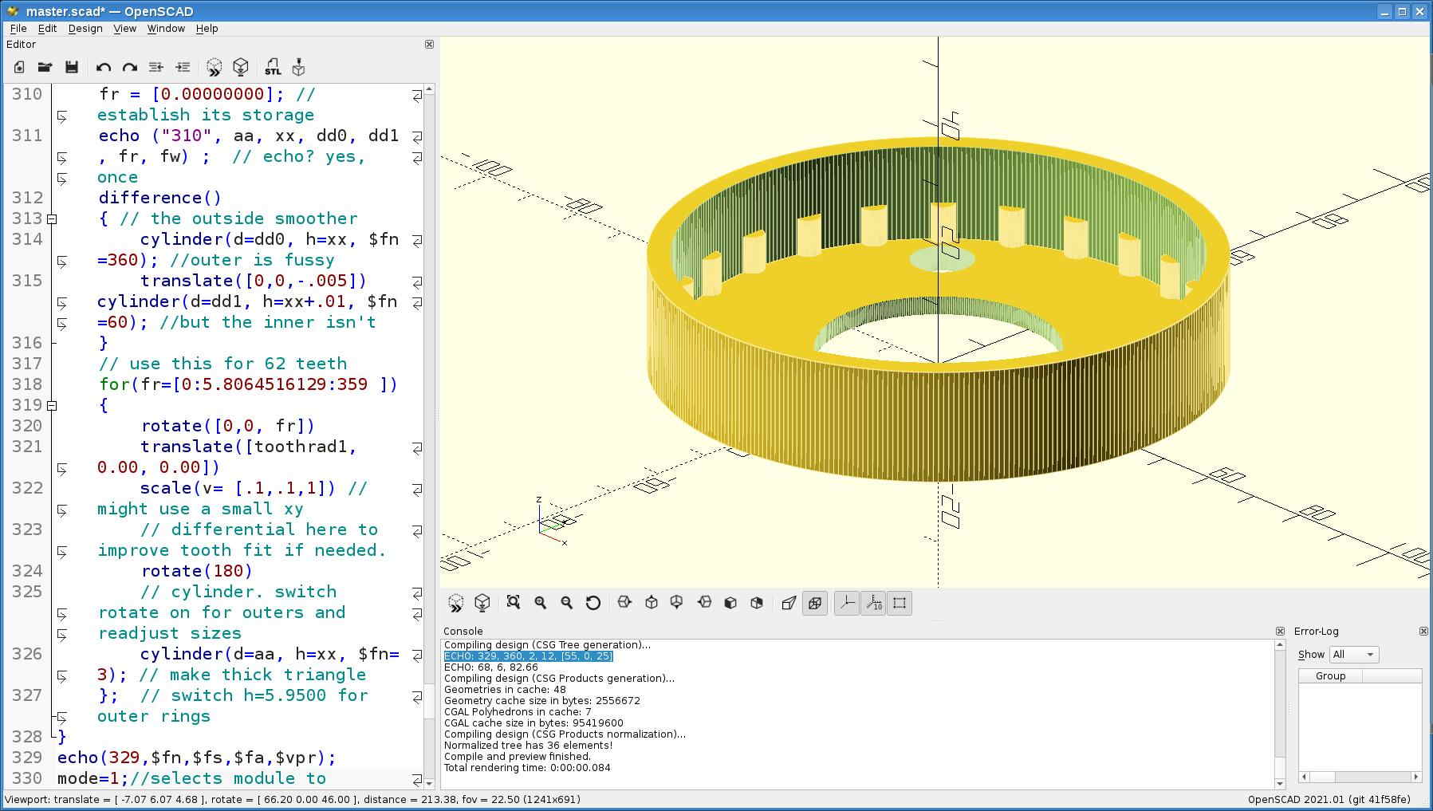Click Unindent icon in editor toolbar
The height and width of the screenshot is (811, 1433).
(156, 67)
